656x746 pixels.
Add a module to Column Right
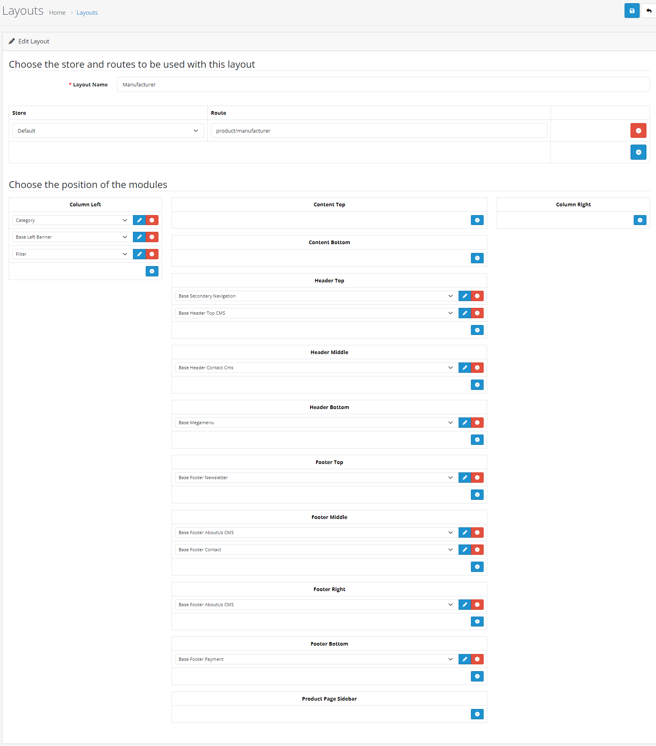640,220
